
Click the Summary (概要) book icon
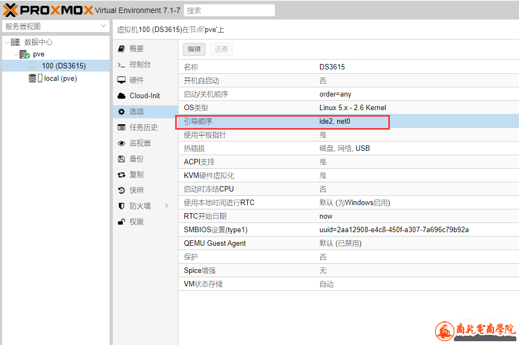tap(121, 49)
